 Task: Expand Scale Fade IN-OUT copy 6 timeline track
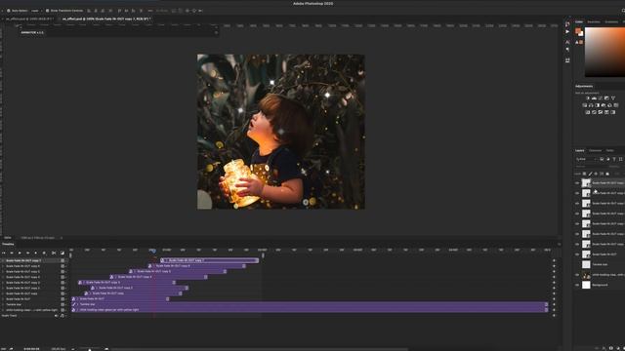(3, 266)
